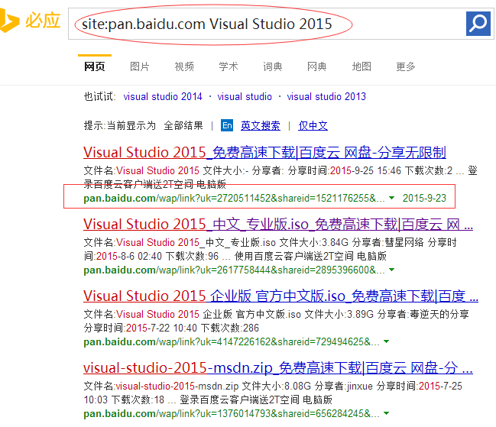Open result Visual Studio 2015 中文 专业版.iso

[278, 224]
